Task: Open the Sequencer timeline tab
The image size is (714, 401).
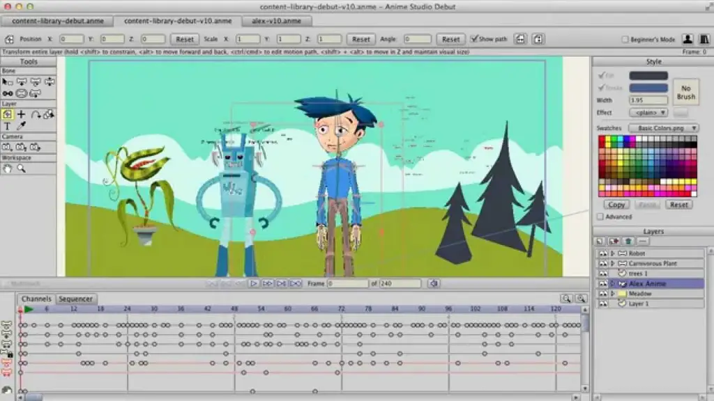Action: coord(75,299)
